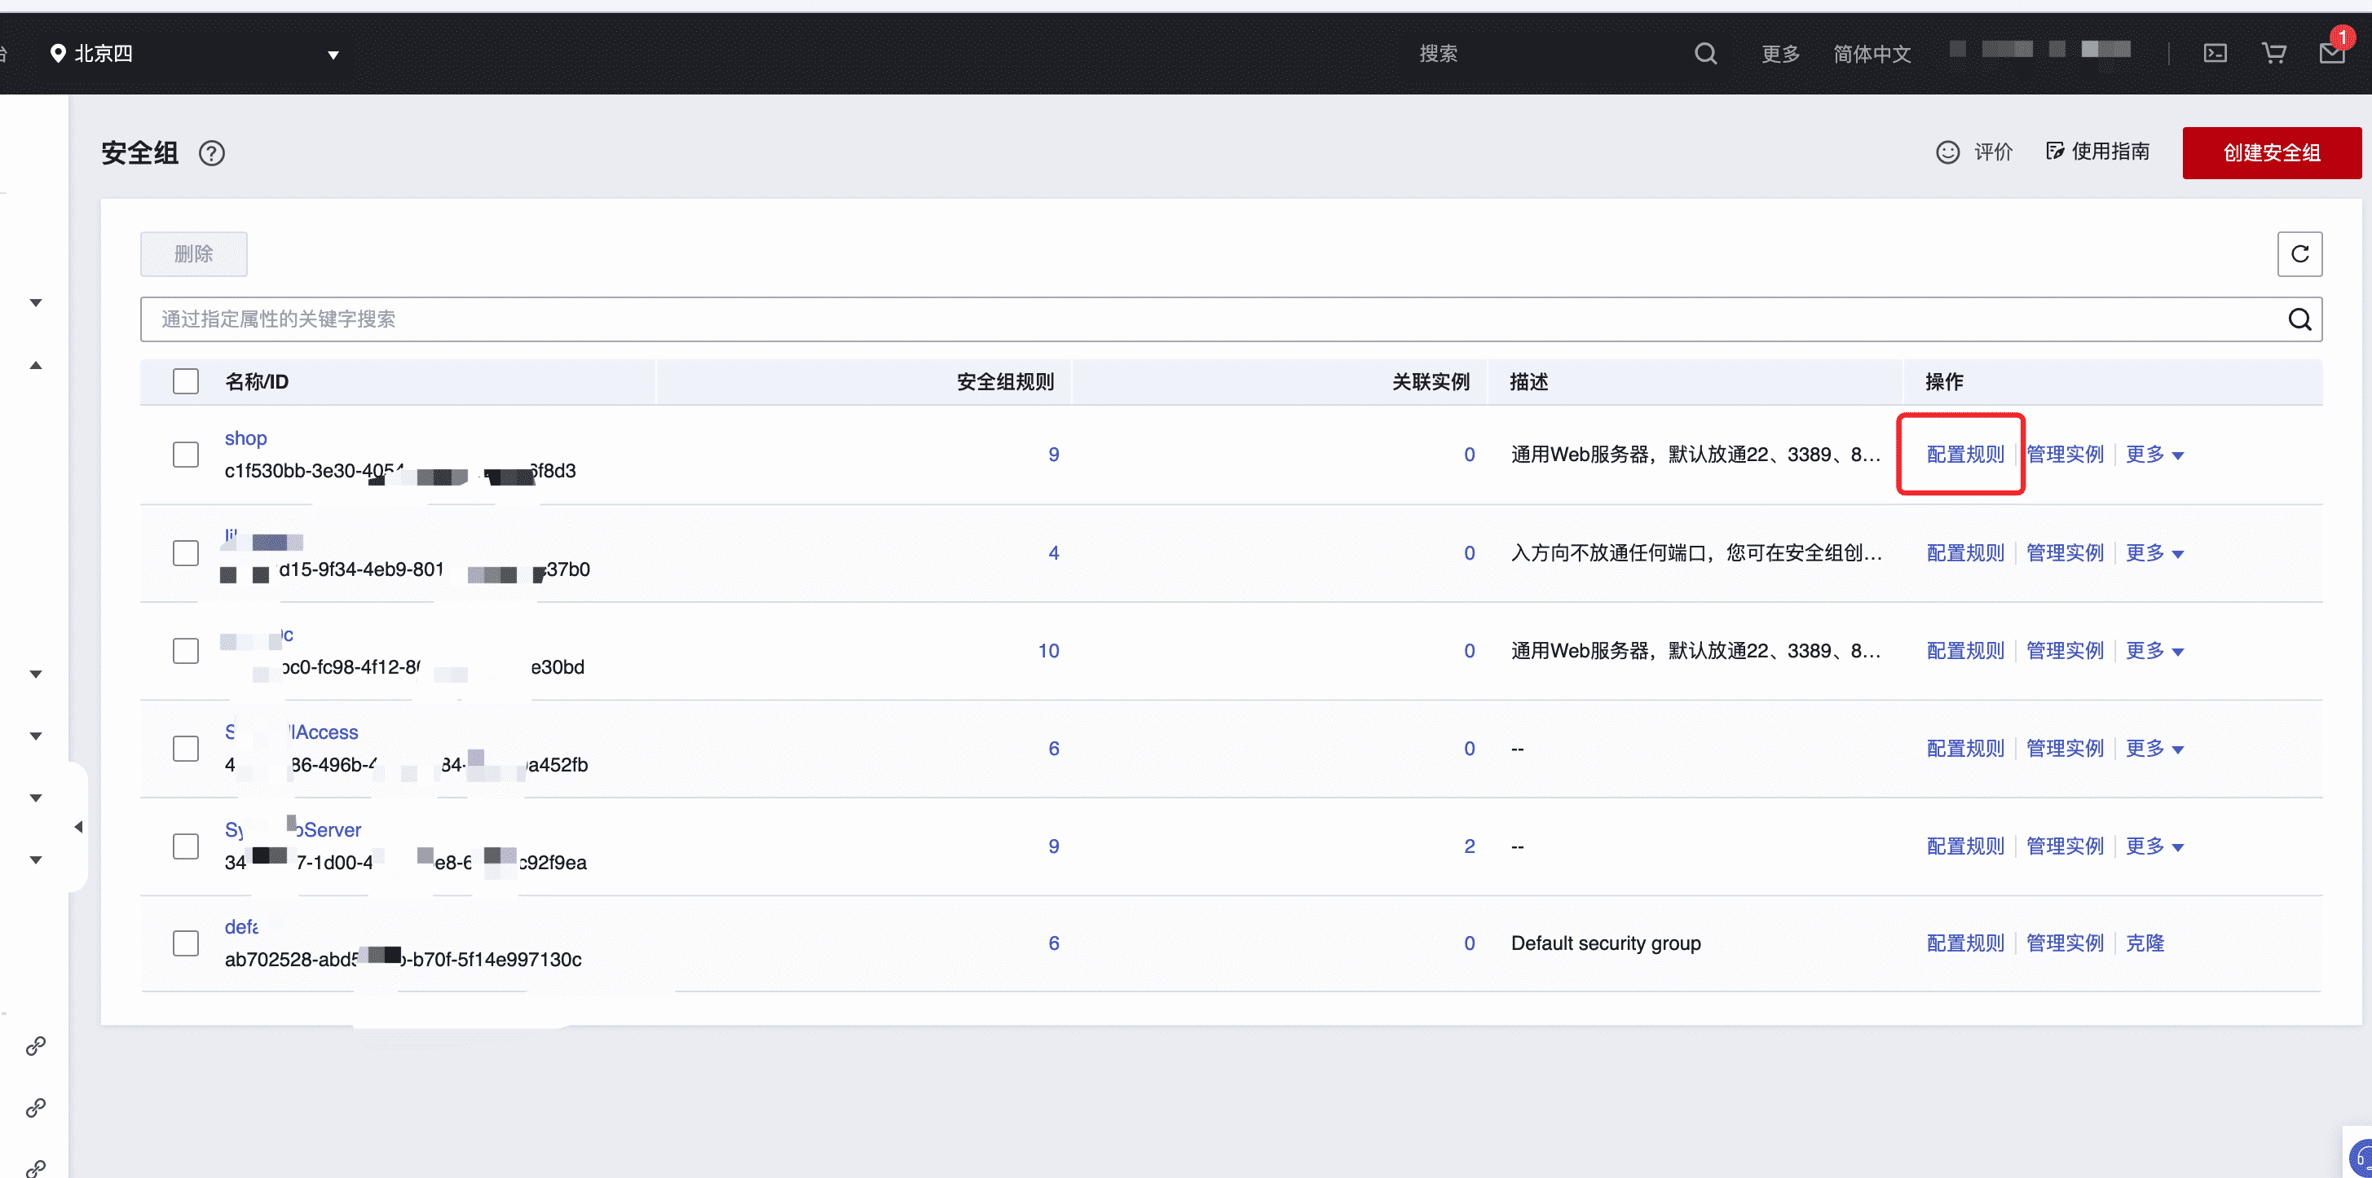Screen dimensions: 2372x1178
Task: Check the Default security group row checkbox
Action: [x=186, y=943]
